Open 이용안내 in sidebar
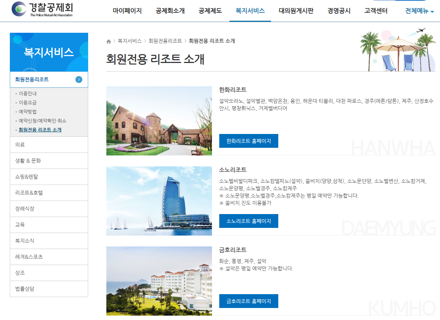Image resolution: width=440 pixels, height=320 pixels. 28,94
